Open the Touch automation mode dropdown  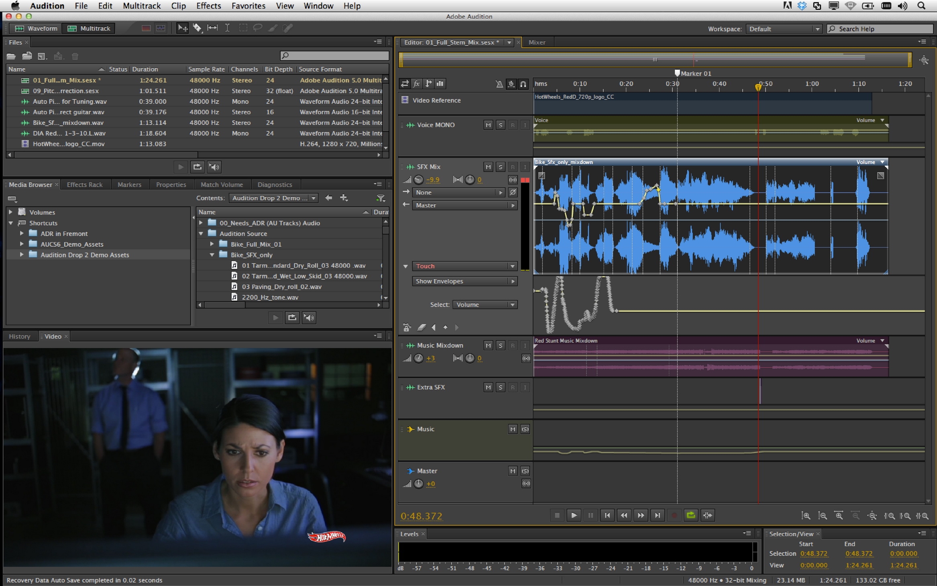point(464,266)
